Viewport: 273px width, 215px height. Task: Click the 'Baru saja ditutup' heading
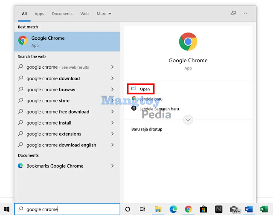coord(147,129)
